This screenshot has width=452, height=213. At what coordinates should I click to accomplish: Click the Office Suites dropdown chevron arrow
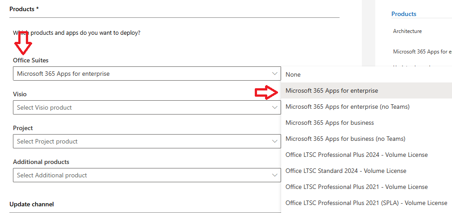click(x=275, y=74)
